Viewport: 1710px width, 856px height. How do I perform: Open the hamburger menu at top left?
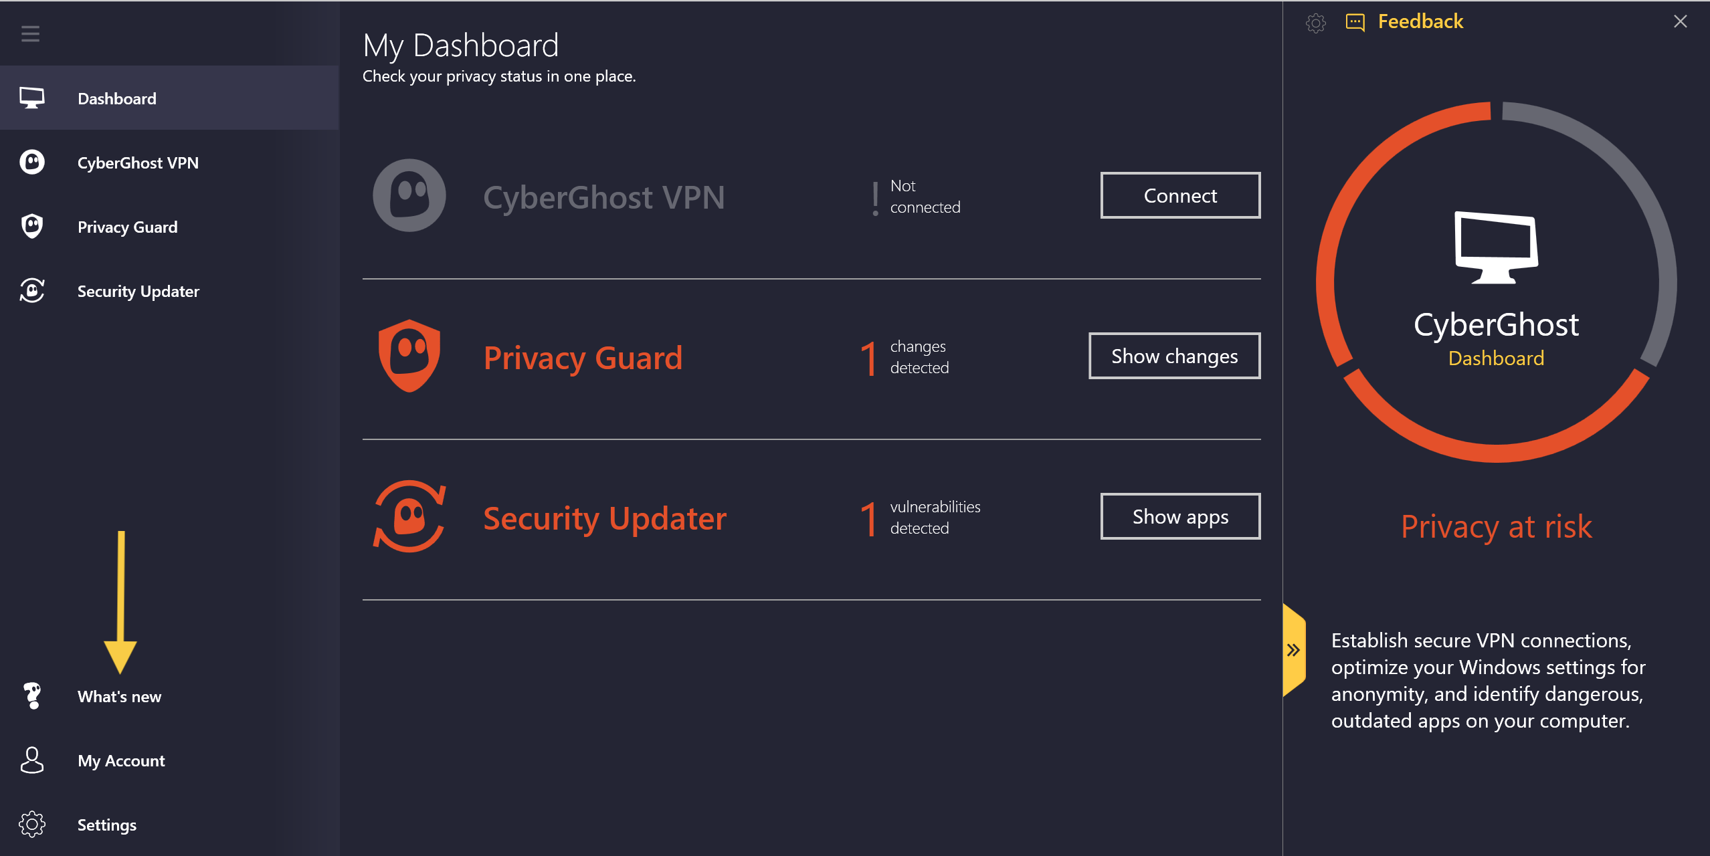pyautogui.click(x=29, y=33)
